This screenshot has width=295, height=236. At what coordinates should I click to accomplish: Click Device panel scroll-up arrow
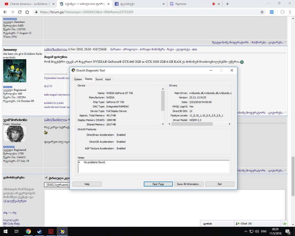pyautogui.click(x=163, y=89)
